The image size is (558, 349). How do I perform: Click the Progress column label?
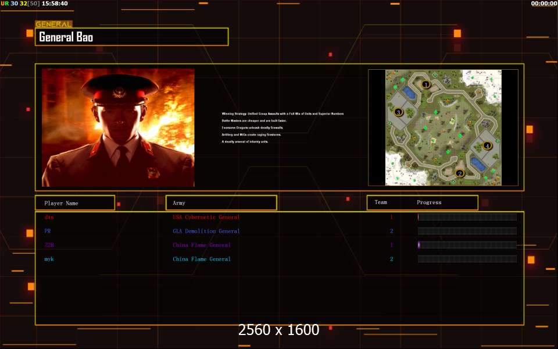tap(429, 202)
